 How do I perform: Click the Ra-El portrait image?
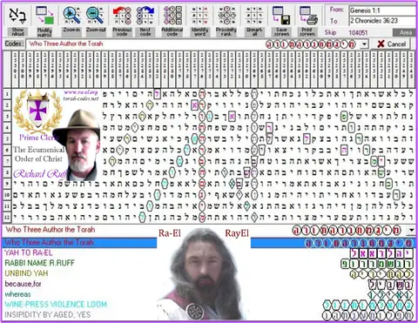(204, 274)
